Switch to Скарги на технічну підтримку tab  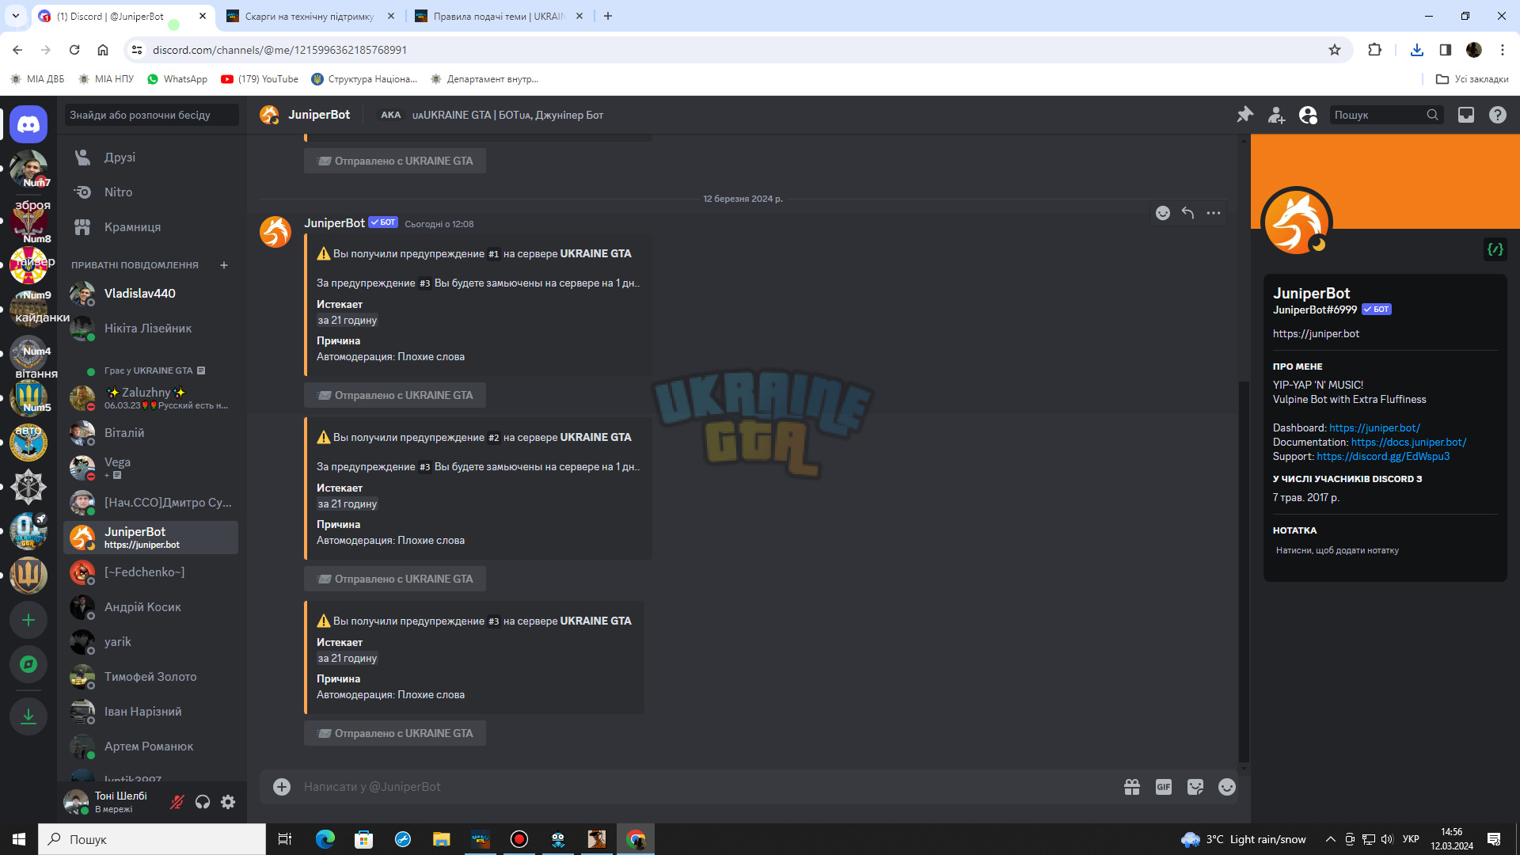coord(310,16)
